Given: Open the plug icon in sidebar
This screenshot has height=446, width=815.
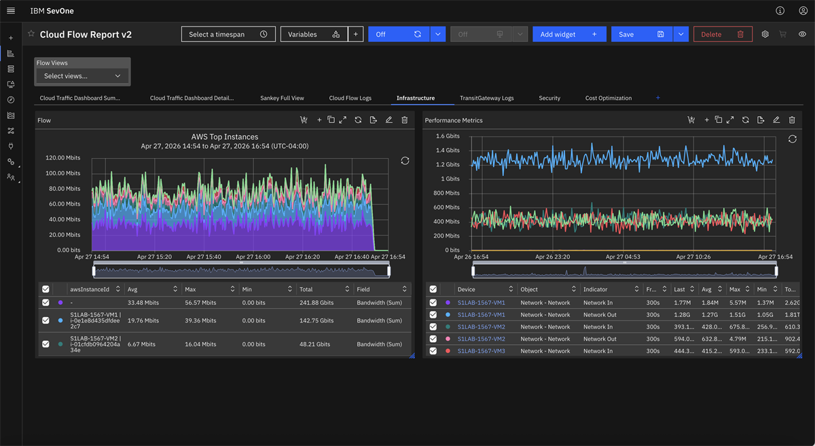Looking at the screenshot, I should tap(11, 146).
